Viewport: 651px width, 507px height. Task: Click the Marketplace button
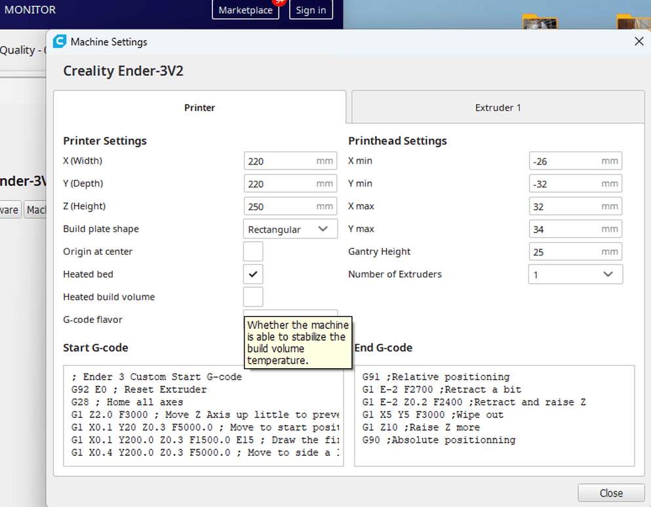(x=245, y=10)
